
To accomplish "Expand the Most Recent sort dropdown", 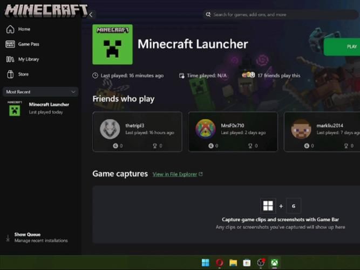I will tap(40, 92).
